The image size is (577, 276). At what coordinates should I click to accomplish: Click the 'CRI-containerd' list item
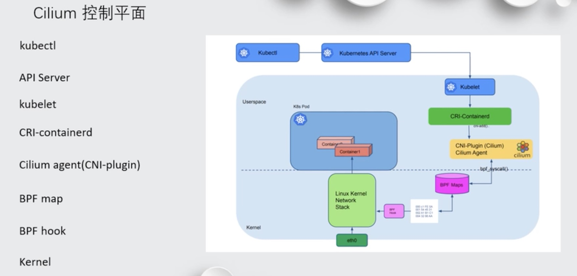click(x=56, y=132)
